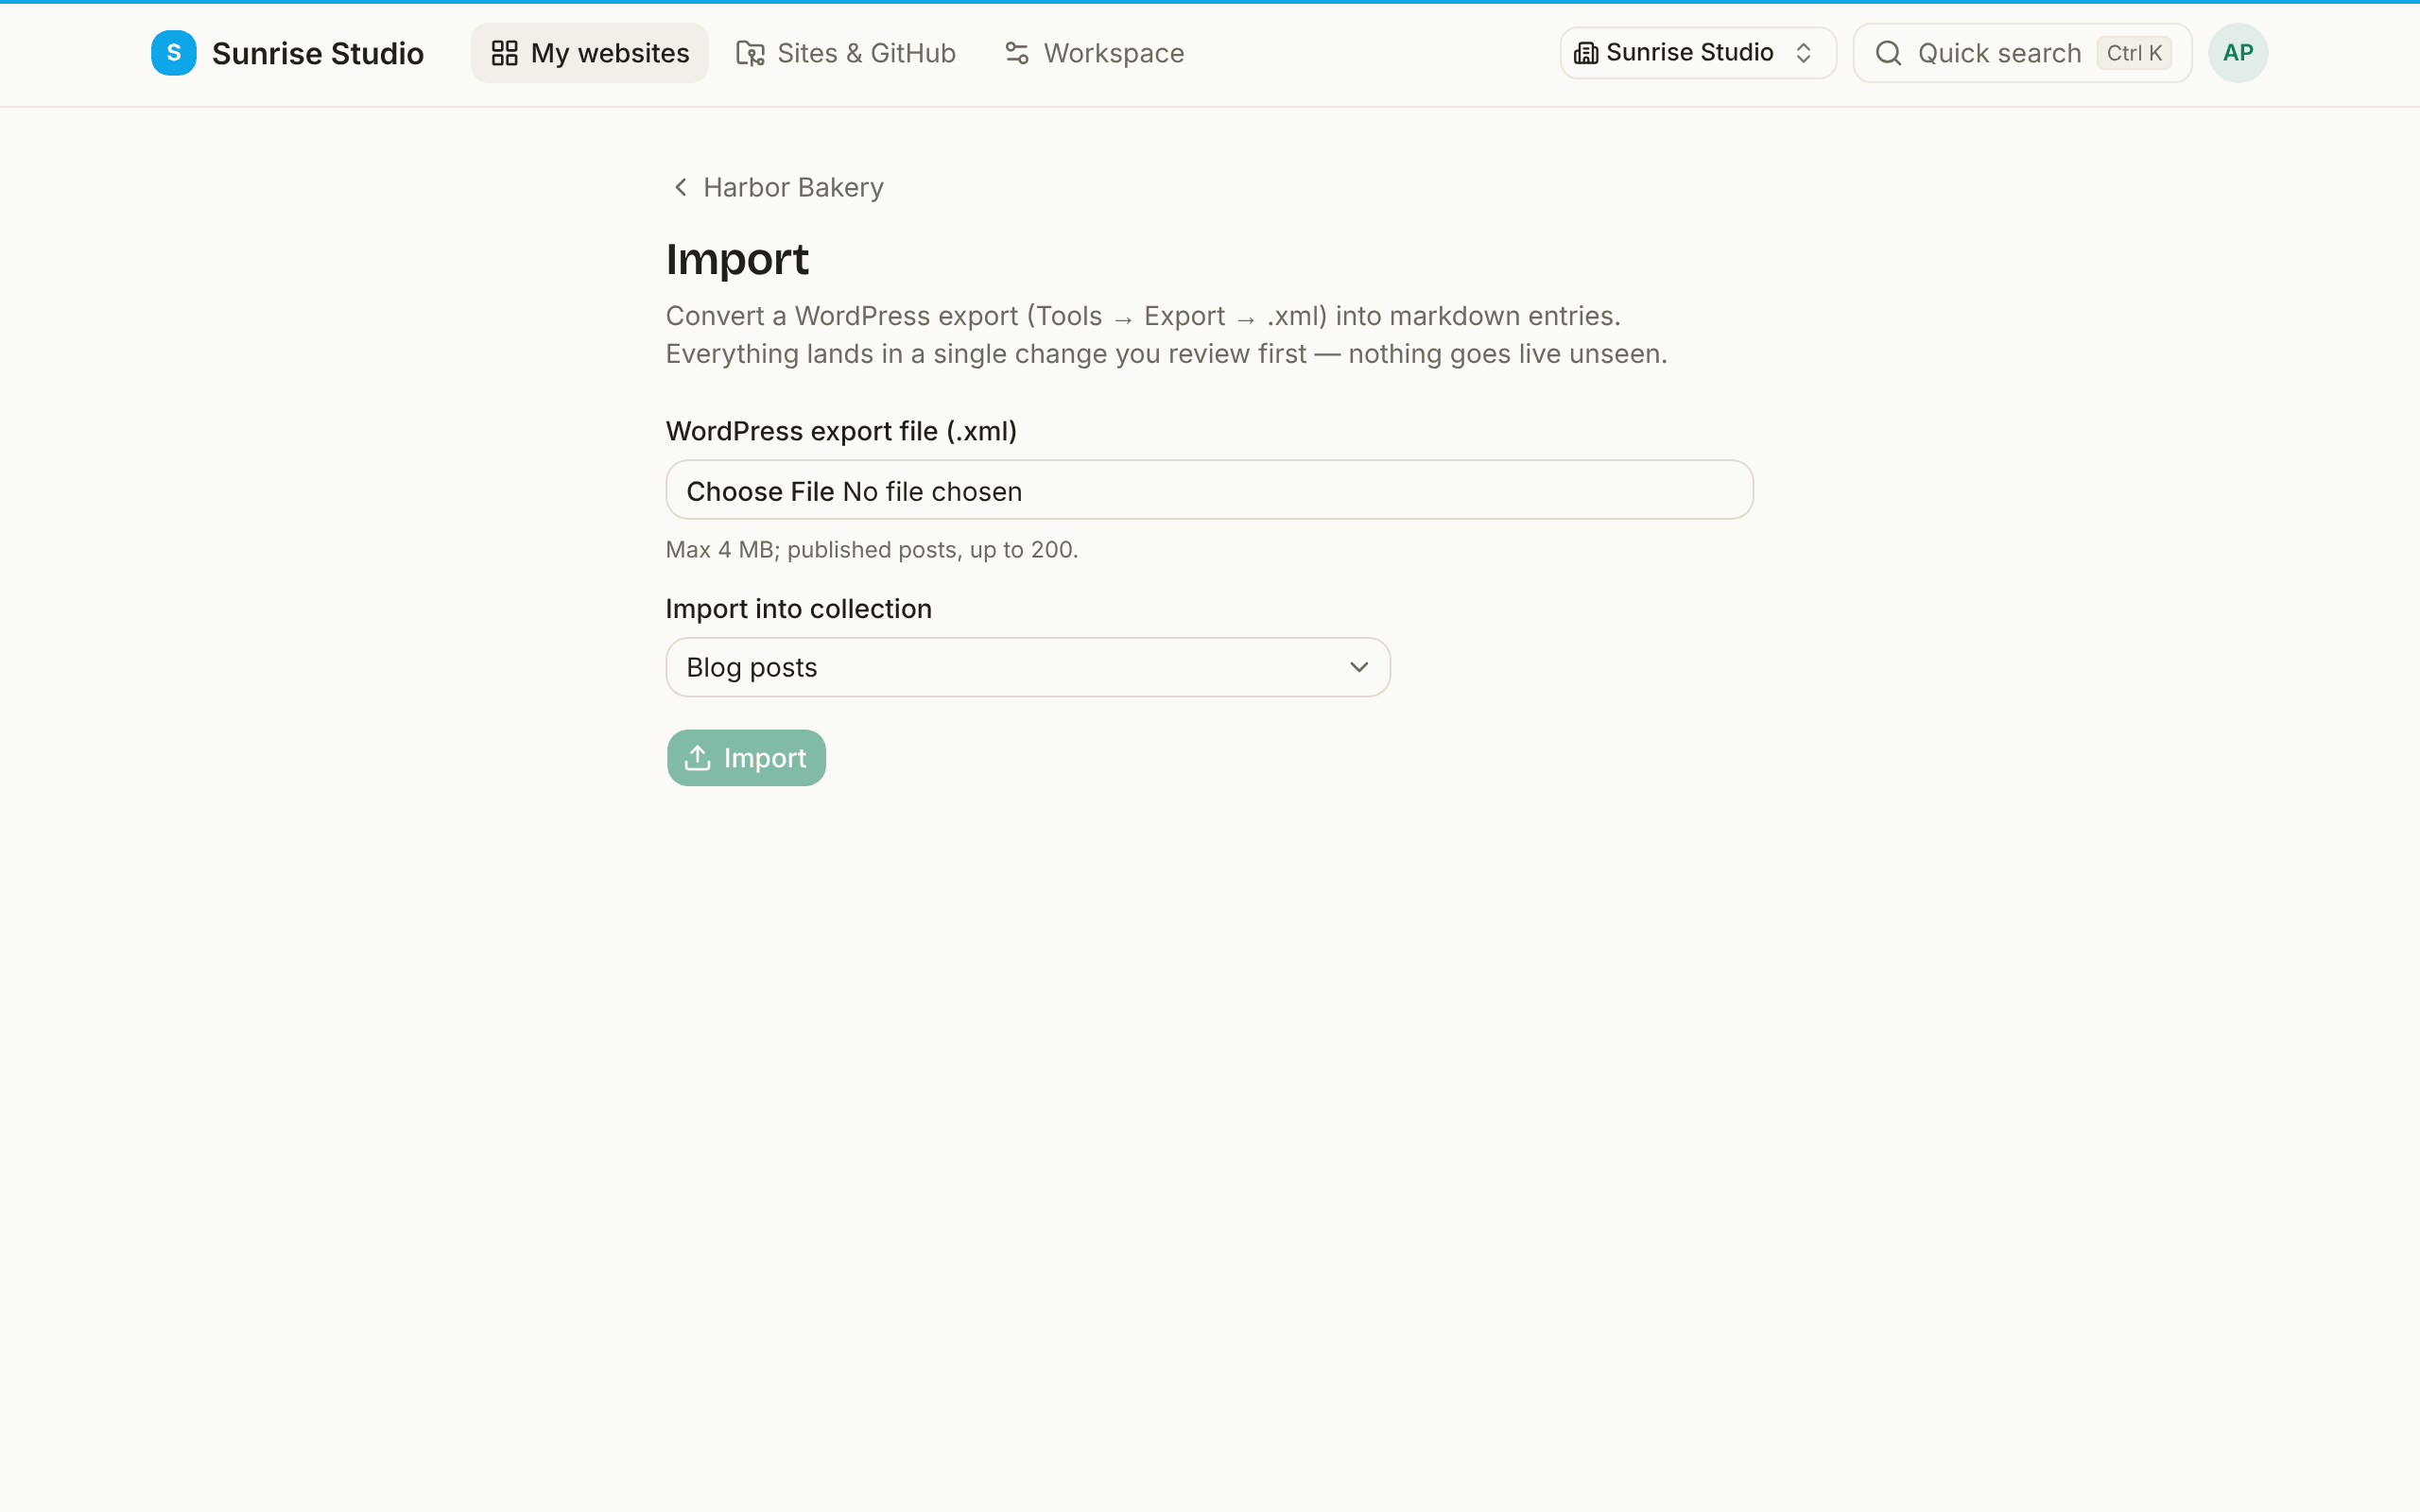Open the Import into collection dropdown
2420x1512 pixels.
(1027, 667)
